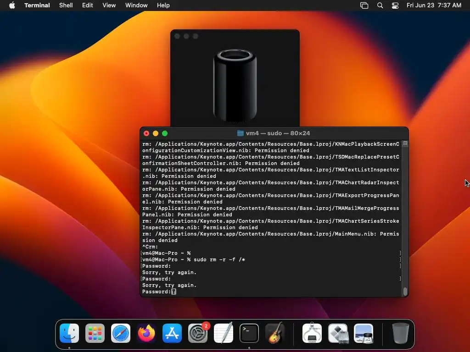Open Finder from the Dock

tap(69, 333)
